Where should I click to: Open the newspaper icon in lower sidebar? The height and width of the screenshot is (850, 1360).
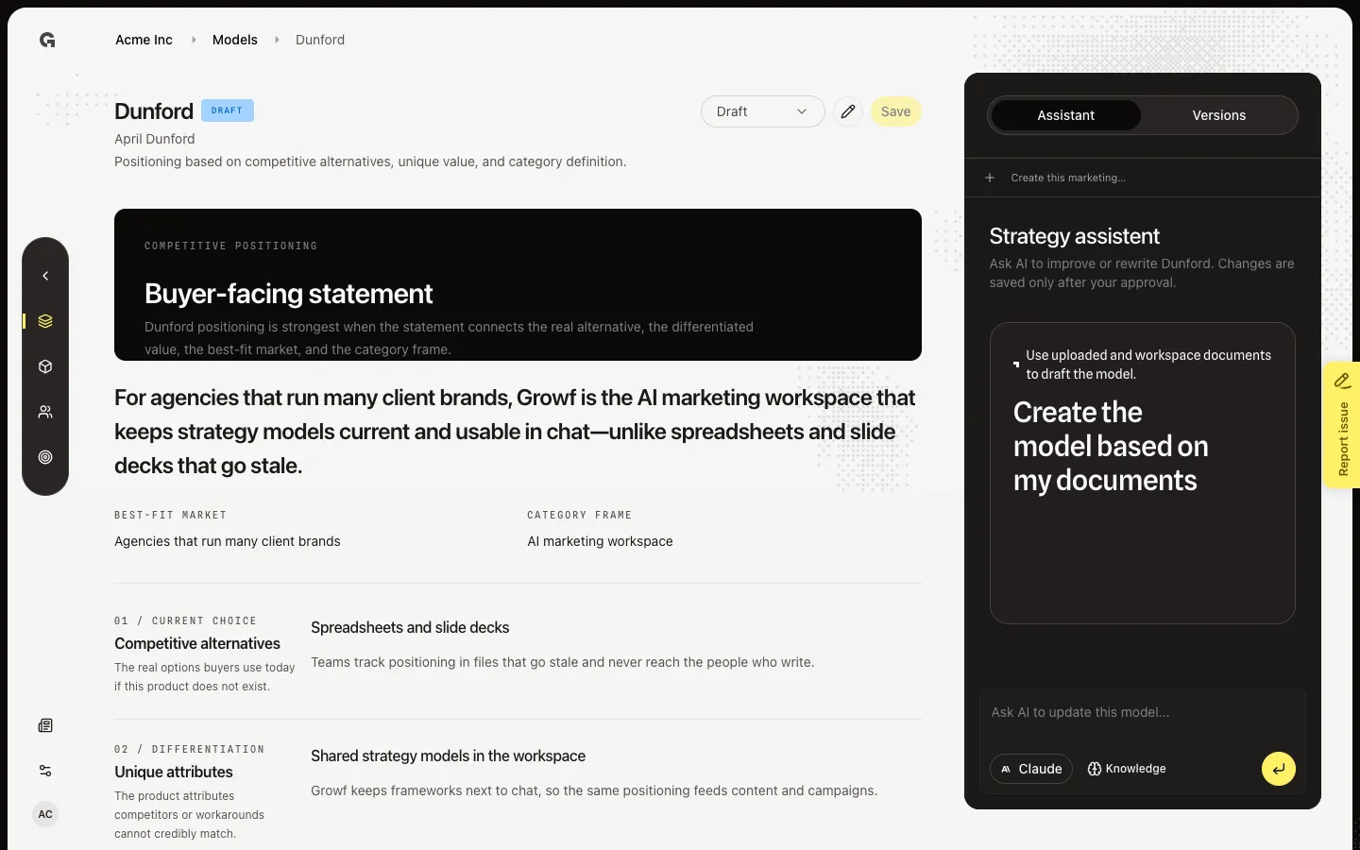(45, 725)
